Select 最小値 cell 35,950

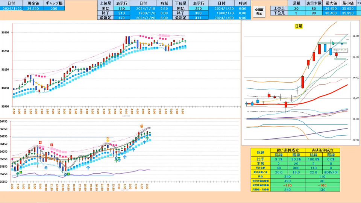(x=348, y=13)
